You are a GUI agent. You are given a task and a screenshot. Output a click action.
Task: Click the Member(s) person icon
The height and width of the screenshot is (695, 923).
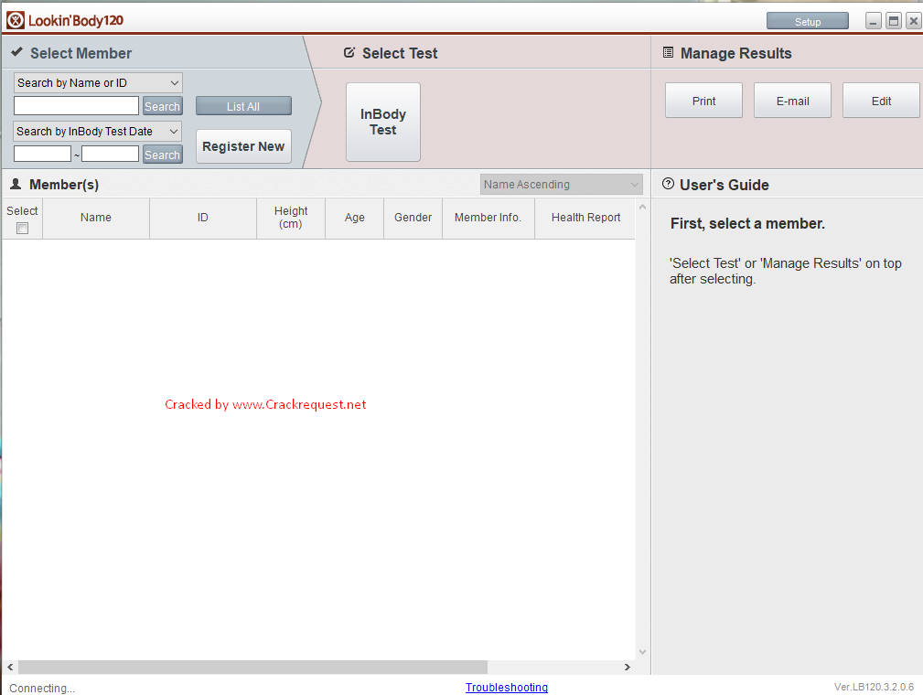point(16,185)
